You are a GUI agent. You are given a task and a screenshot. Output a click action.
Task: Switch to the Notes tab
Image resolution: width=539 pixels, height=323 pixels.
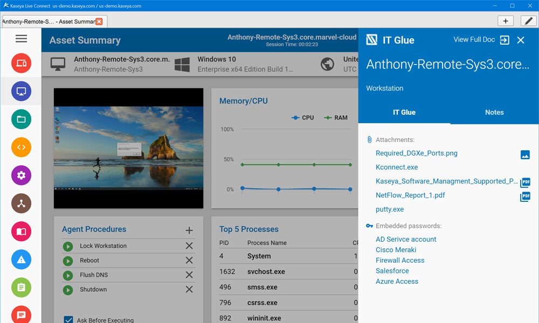(x=494, y=113)
